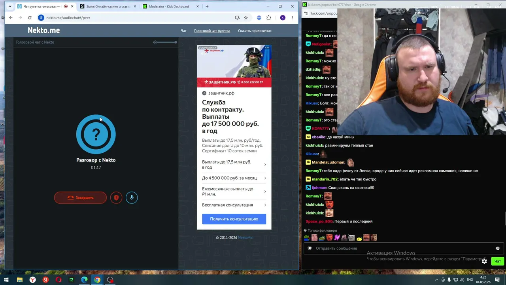Open the NektoMe footer link
The width and height of the screenshot is (506, 285).
[x=245, y=237]
